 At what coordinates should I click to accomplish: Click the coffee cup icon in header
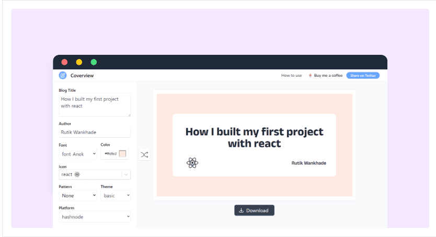pyautogui.click(x=310, y=75)
